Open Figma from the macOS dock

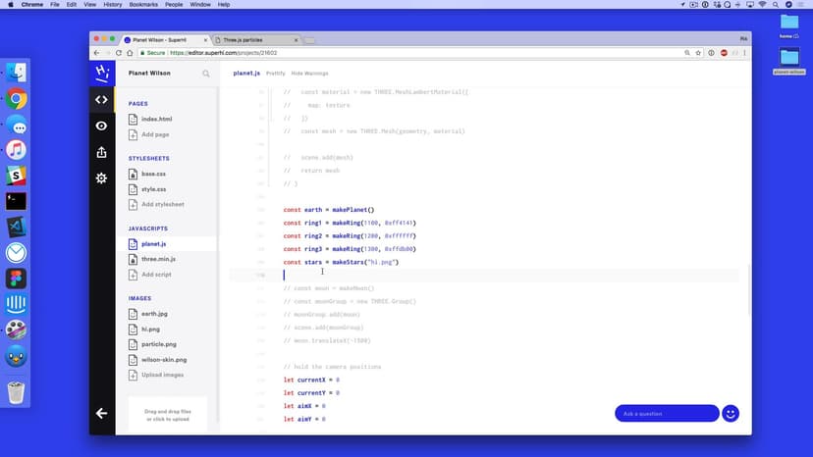tap(16, 278)
